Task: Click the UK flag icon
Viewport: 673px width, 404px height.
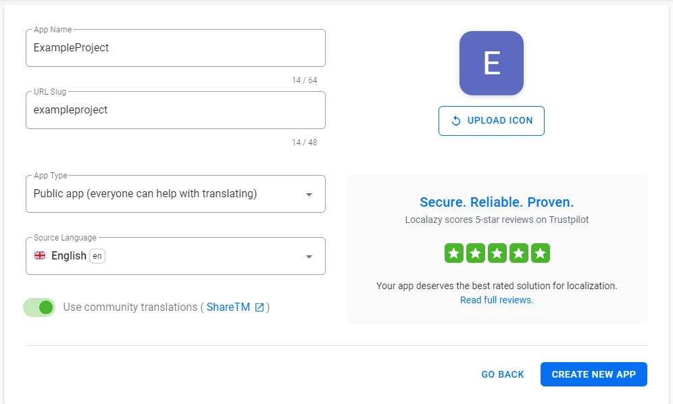Action: pos(40,256)
